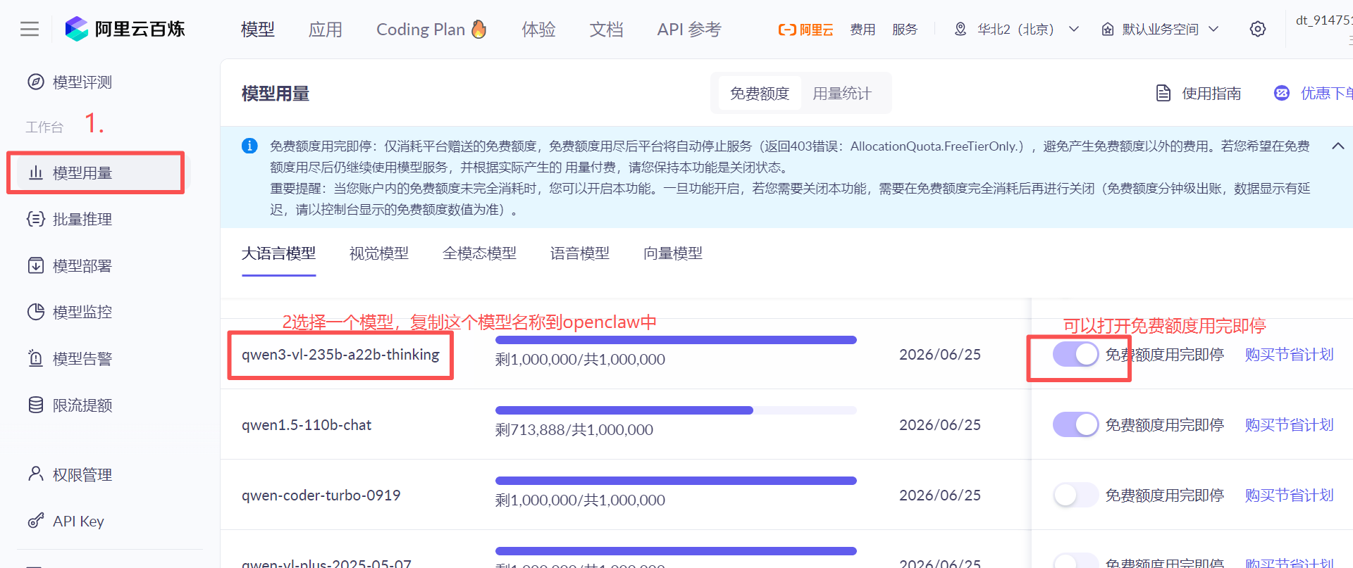Click the API Key key icon
This screenshot has width=1353, height=568.
tap(36, 521)
